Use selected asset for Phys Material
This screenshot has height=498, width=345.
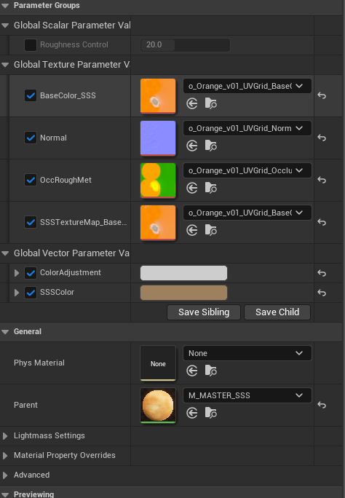click(x=192, y=371)
